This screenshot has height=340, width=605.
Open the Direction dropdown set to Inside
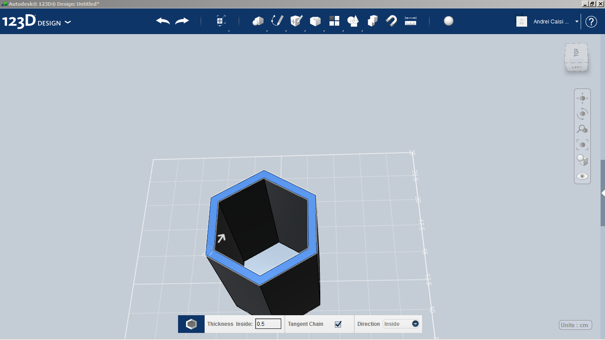click(401, 324)
